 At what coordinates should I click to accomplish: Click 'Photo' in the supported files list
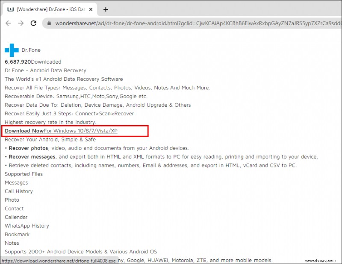pos(12,200)
